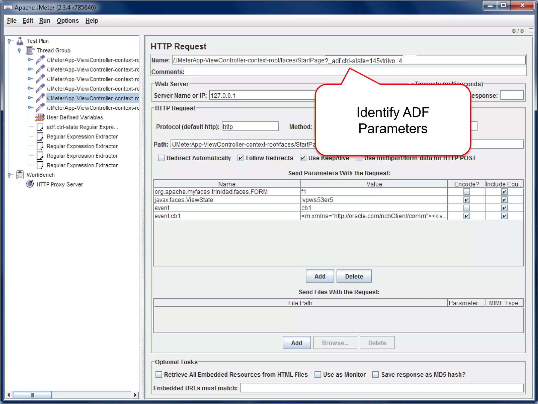Collapse the Thread Group node
This screenshot has width=538, height=404.
19,50
